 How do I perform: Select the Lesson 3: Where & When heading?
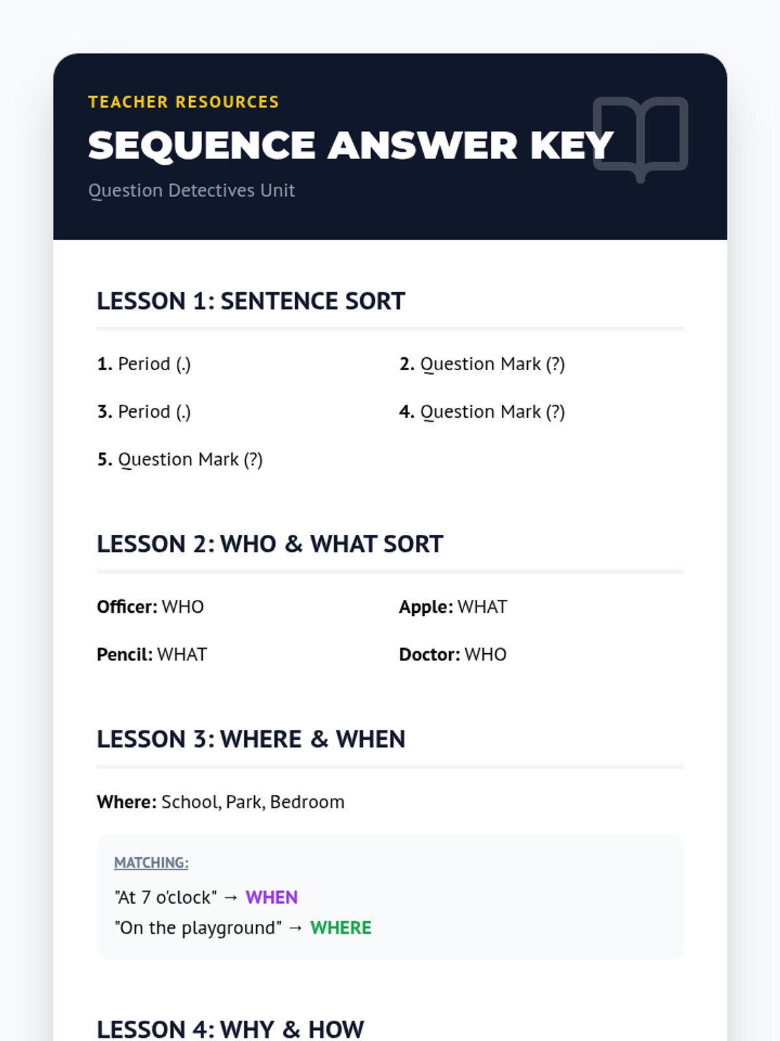(251, 739)
